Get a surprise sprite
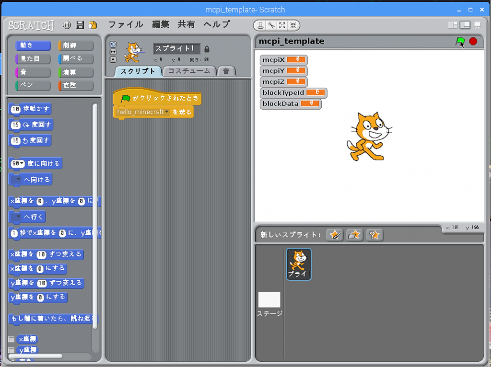 [374, 235]
